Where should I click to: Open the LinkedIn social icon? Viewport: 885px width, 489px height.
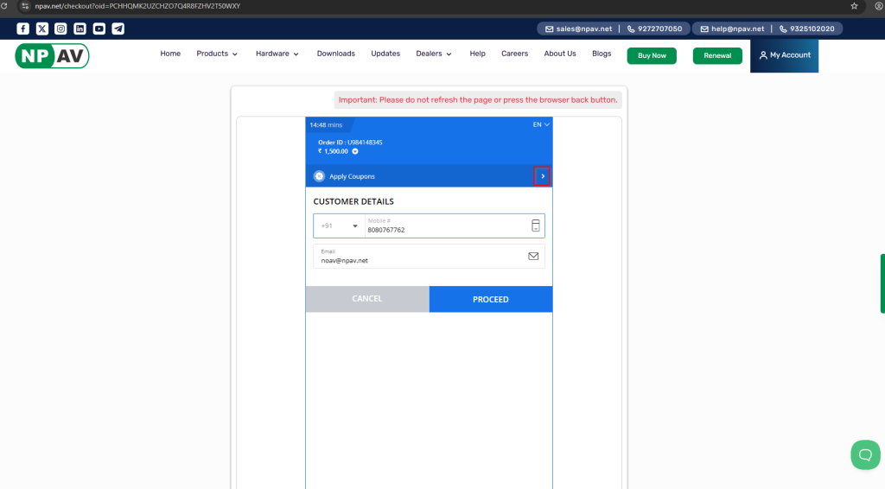click(80, 29)
